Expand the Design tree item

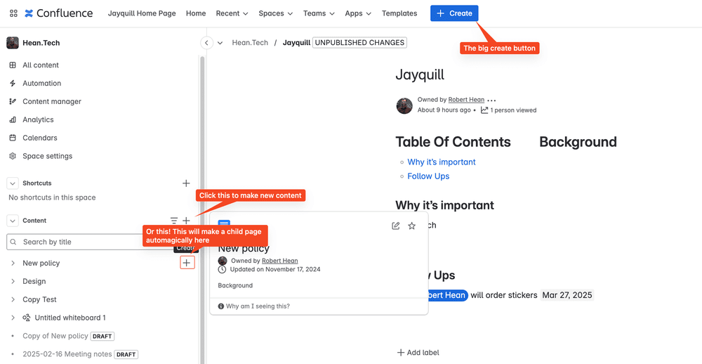click(x=13, y=282)
